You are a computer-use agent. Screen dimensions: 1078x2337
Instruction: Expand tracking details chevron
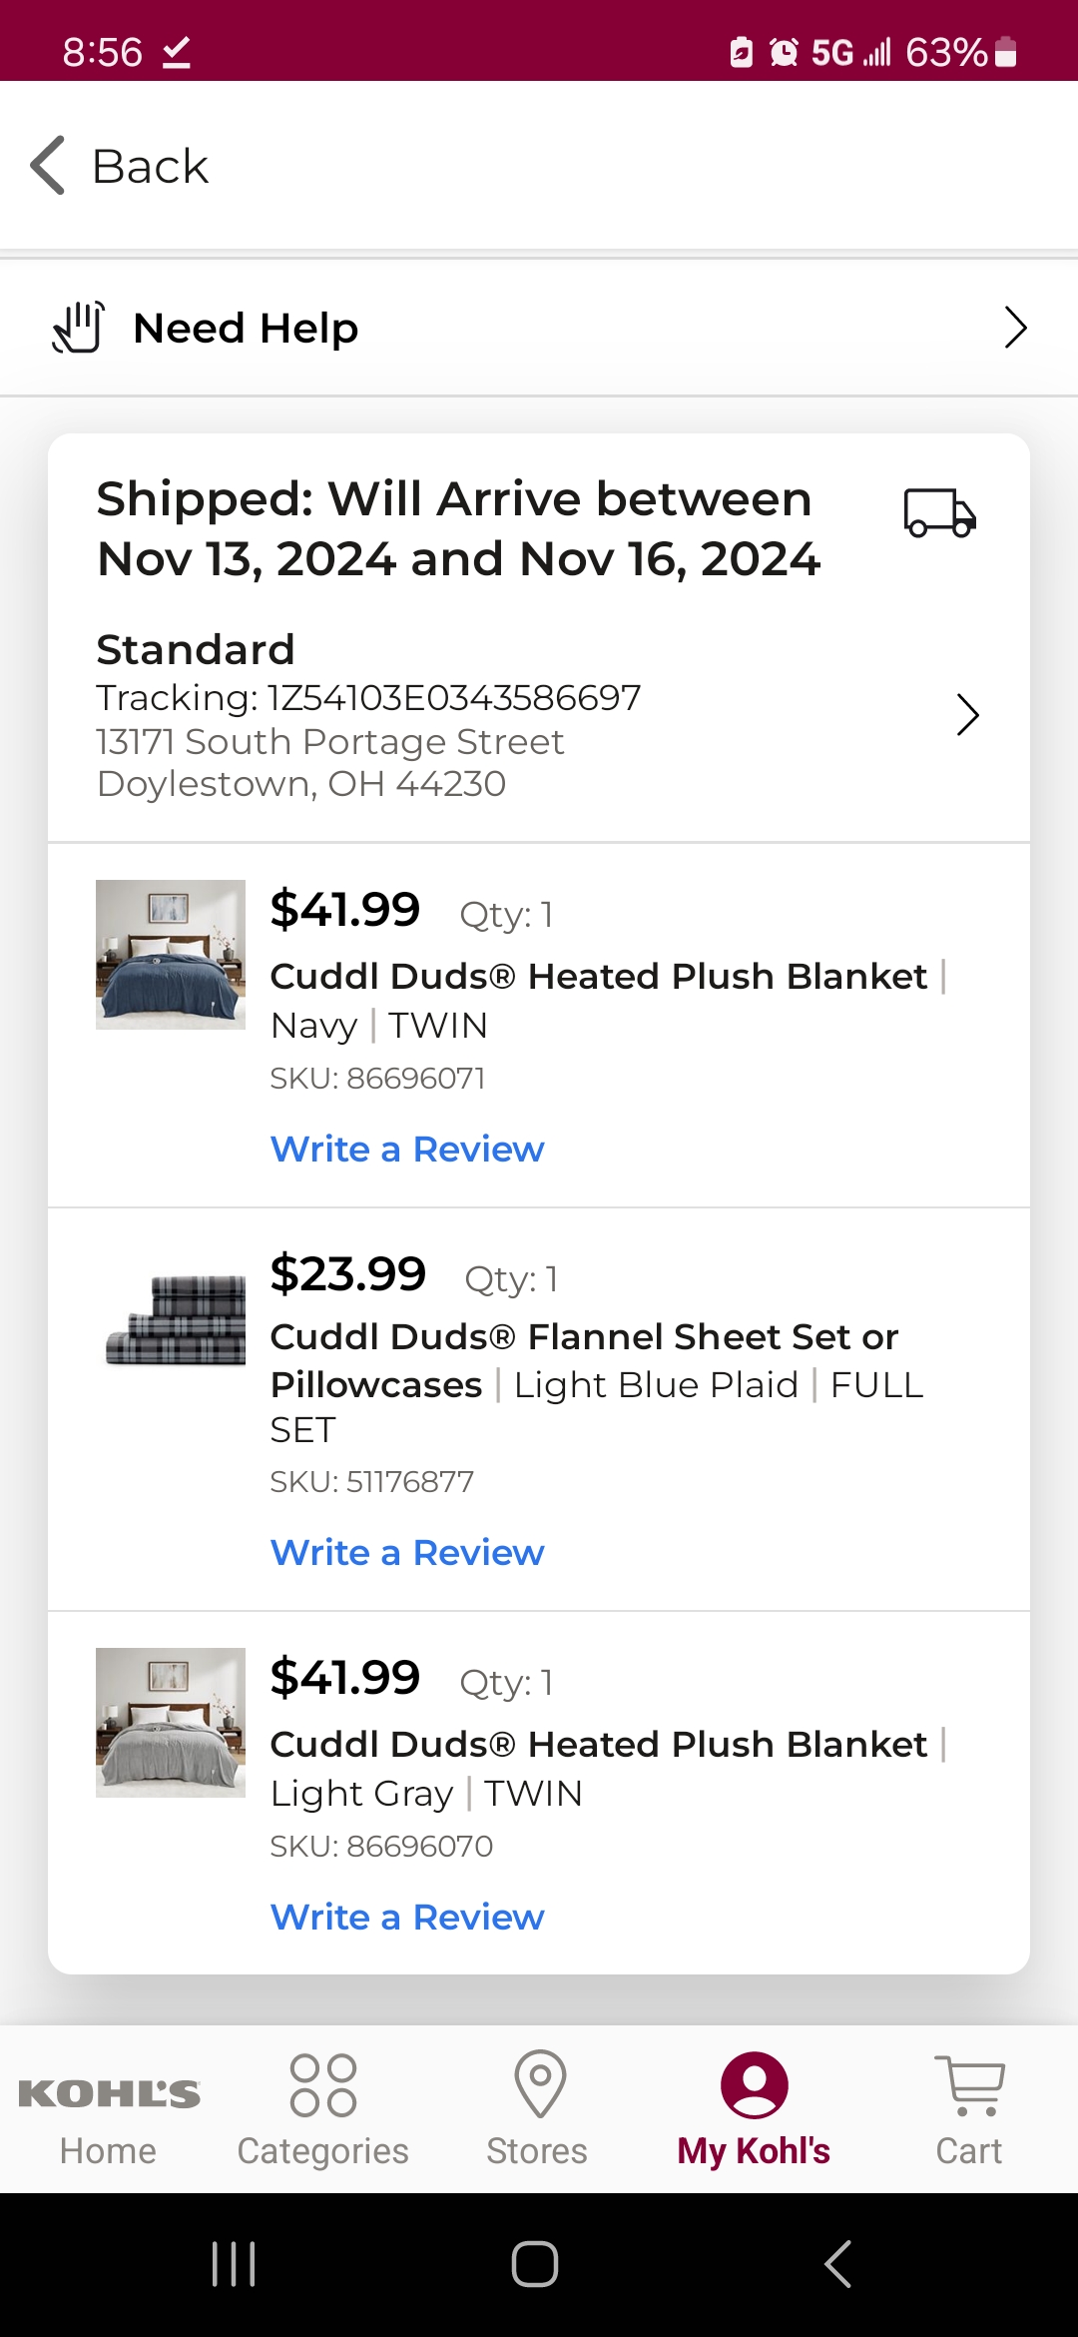click(x=967, y=715)
